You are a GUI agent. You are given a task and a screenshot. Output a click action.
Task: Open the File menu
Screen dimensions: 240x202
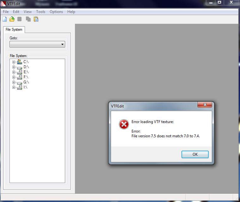[x=6, y=12]
